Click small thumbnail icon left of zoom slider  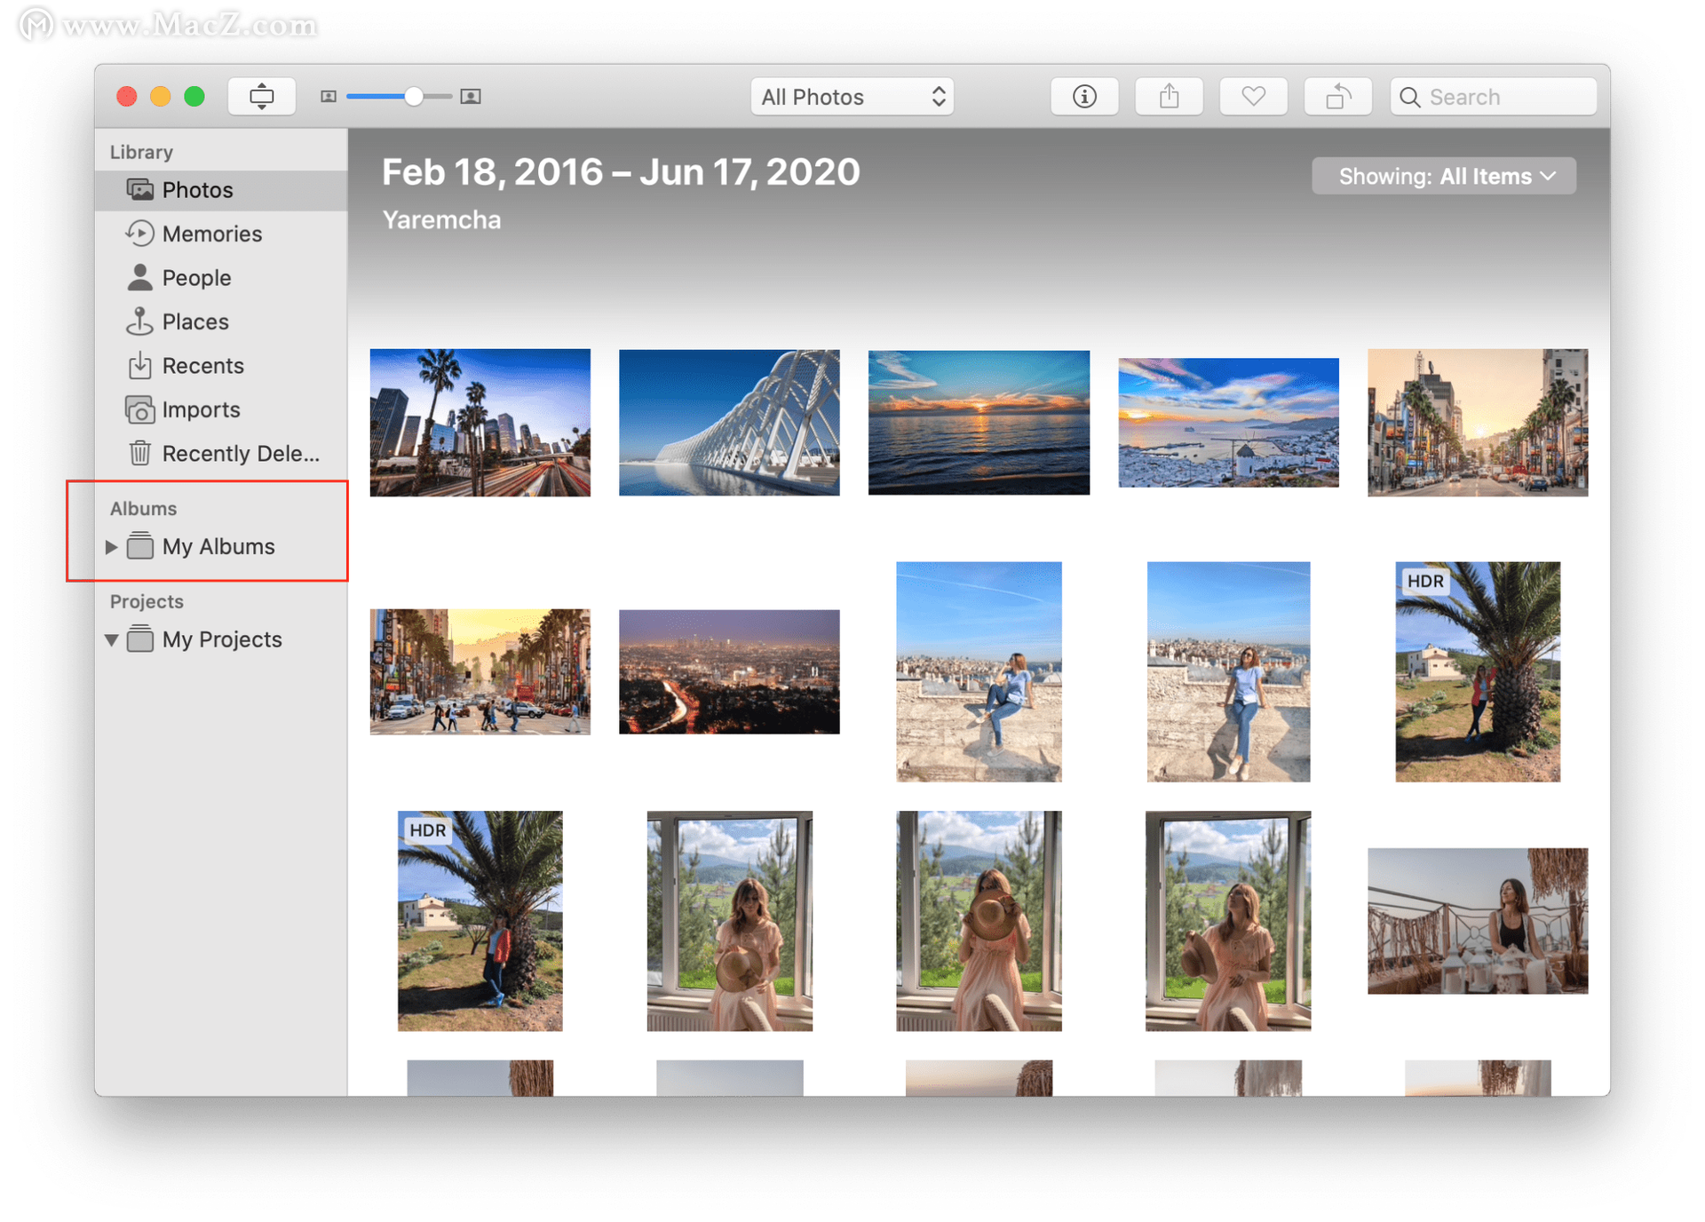(x=329, y=97)
